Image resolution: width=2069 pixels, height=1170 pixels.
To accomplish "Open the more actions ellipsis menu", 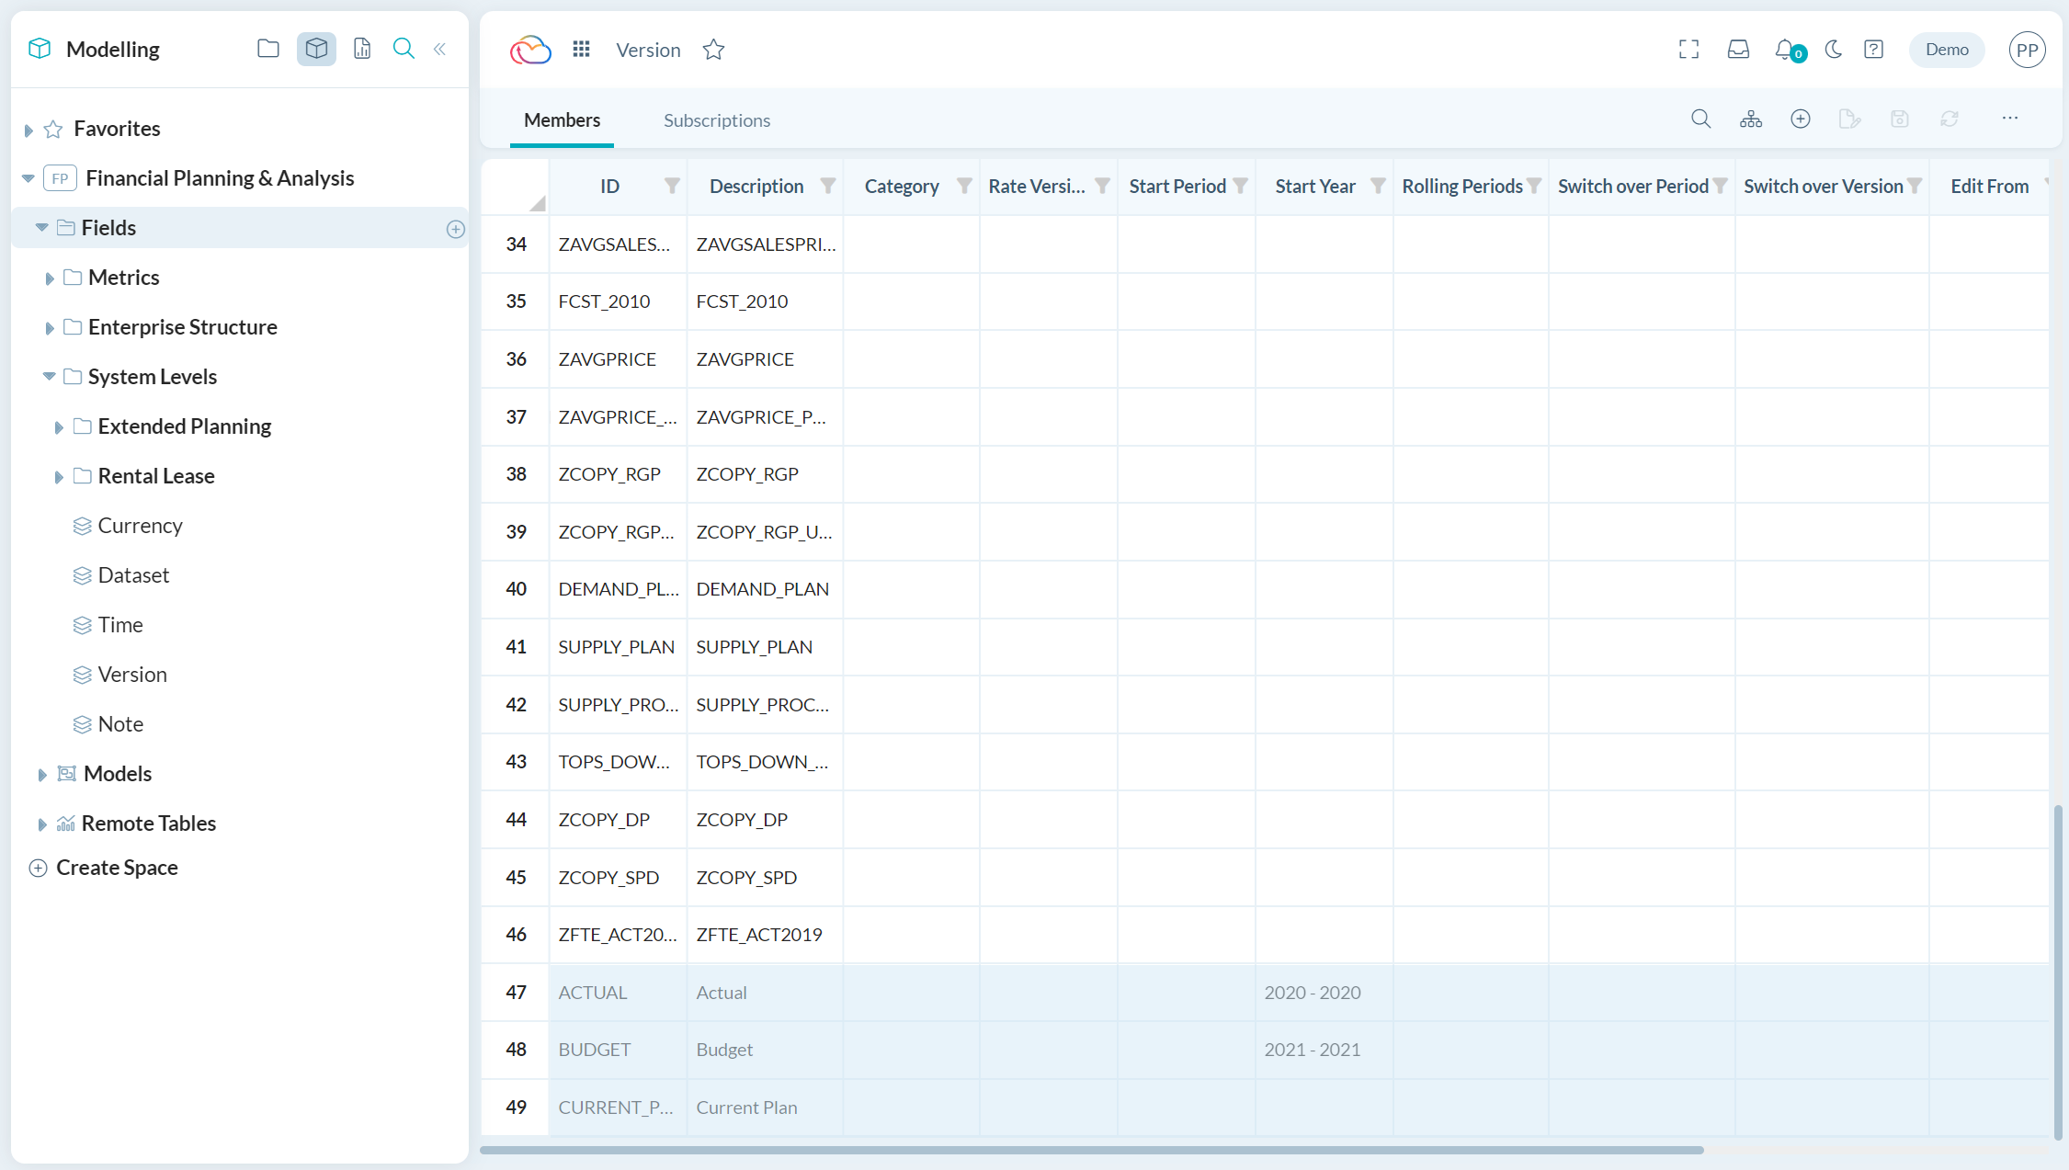I will click(x=2009, y=119).
